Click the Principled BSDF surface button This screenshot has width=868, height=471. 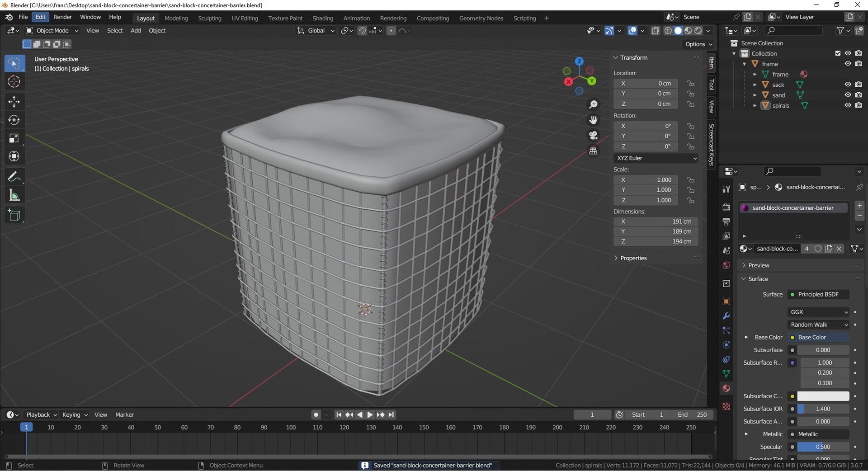pos(819,294)
